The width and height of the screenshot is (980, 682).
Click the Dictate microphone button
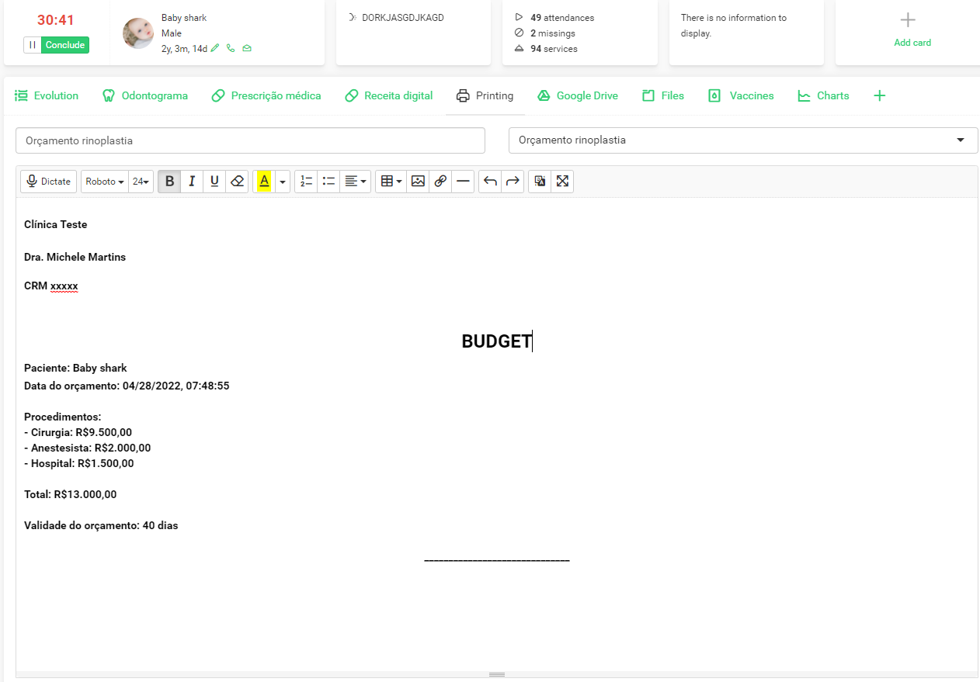(48, 182)
